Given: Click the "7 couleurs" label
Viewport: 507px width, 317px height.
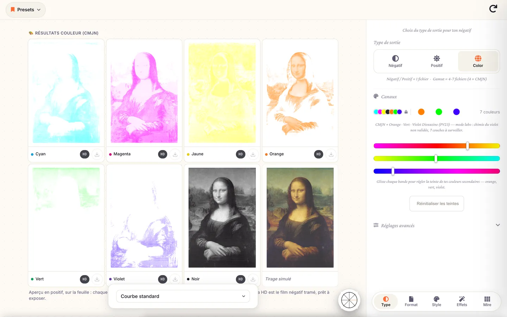Looking at the screenshot, I should click(490, 112).
